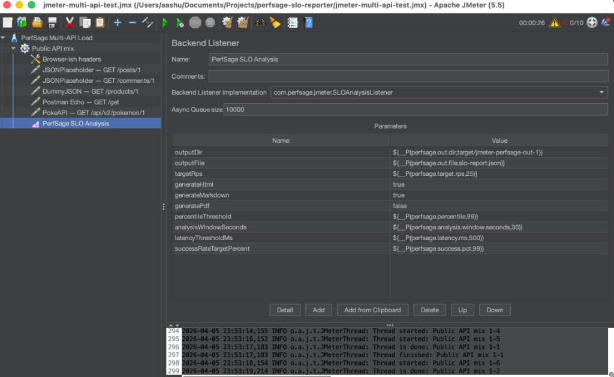Click the Detail button

tap(285, 310)
